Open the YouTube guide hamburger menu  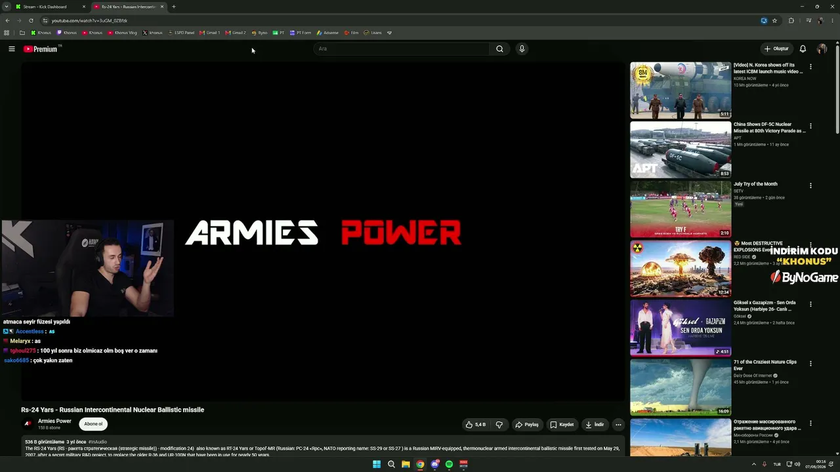pyautogui.click(x=12, y=49)
